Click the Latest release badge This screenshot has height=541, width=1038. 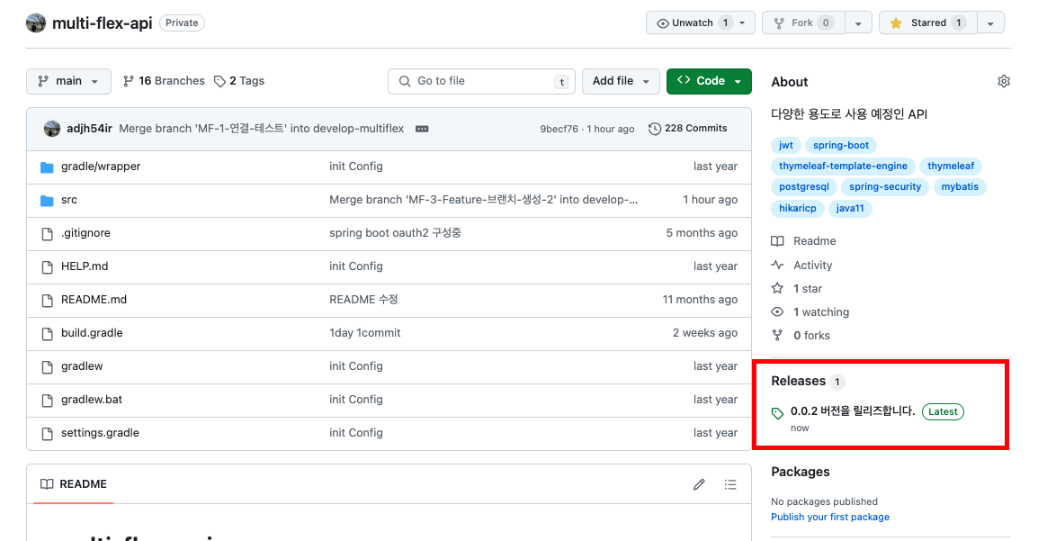[x=943, y=412]
